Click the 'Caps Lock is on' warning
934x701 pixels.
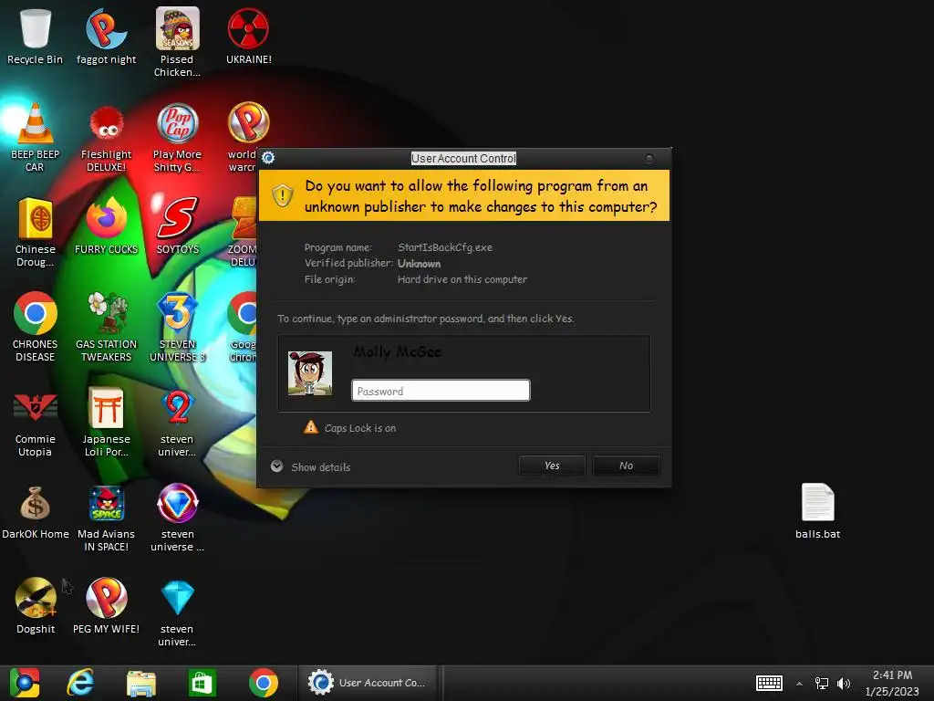(349, 427)
